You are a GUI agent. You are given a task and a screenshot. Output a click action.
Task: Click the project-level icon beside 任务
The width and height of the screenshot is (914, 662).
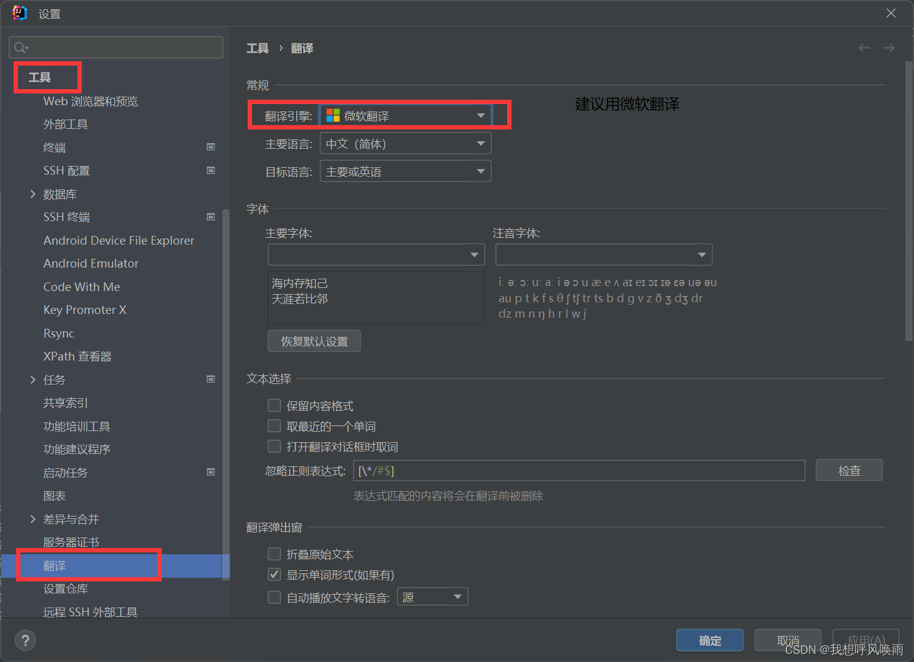point(211,379)
